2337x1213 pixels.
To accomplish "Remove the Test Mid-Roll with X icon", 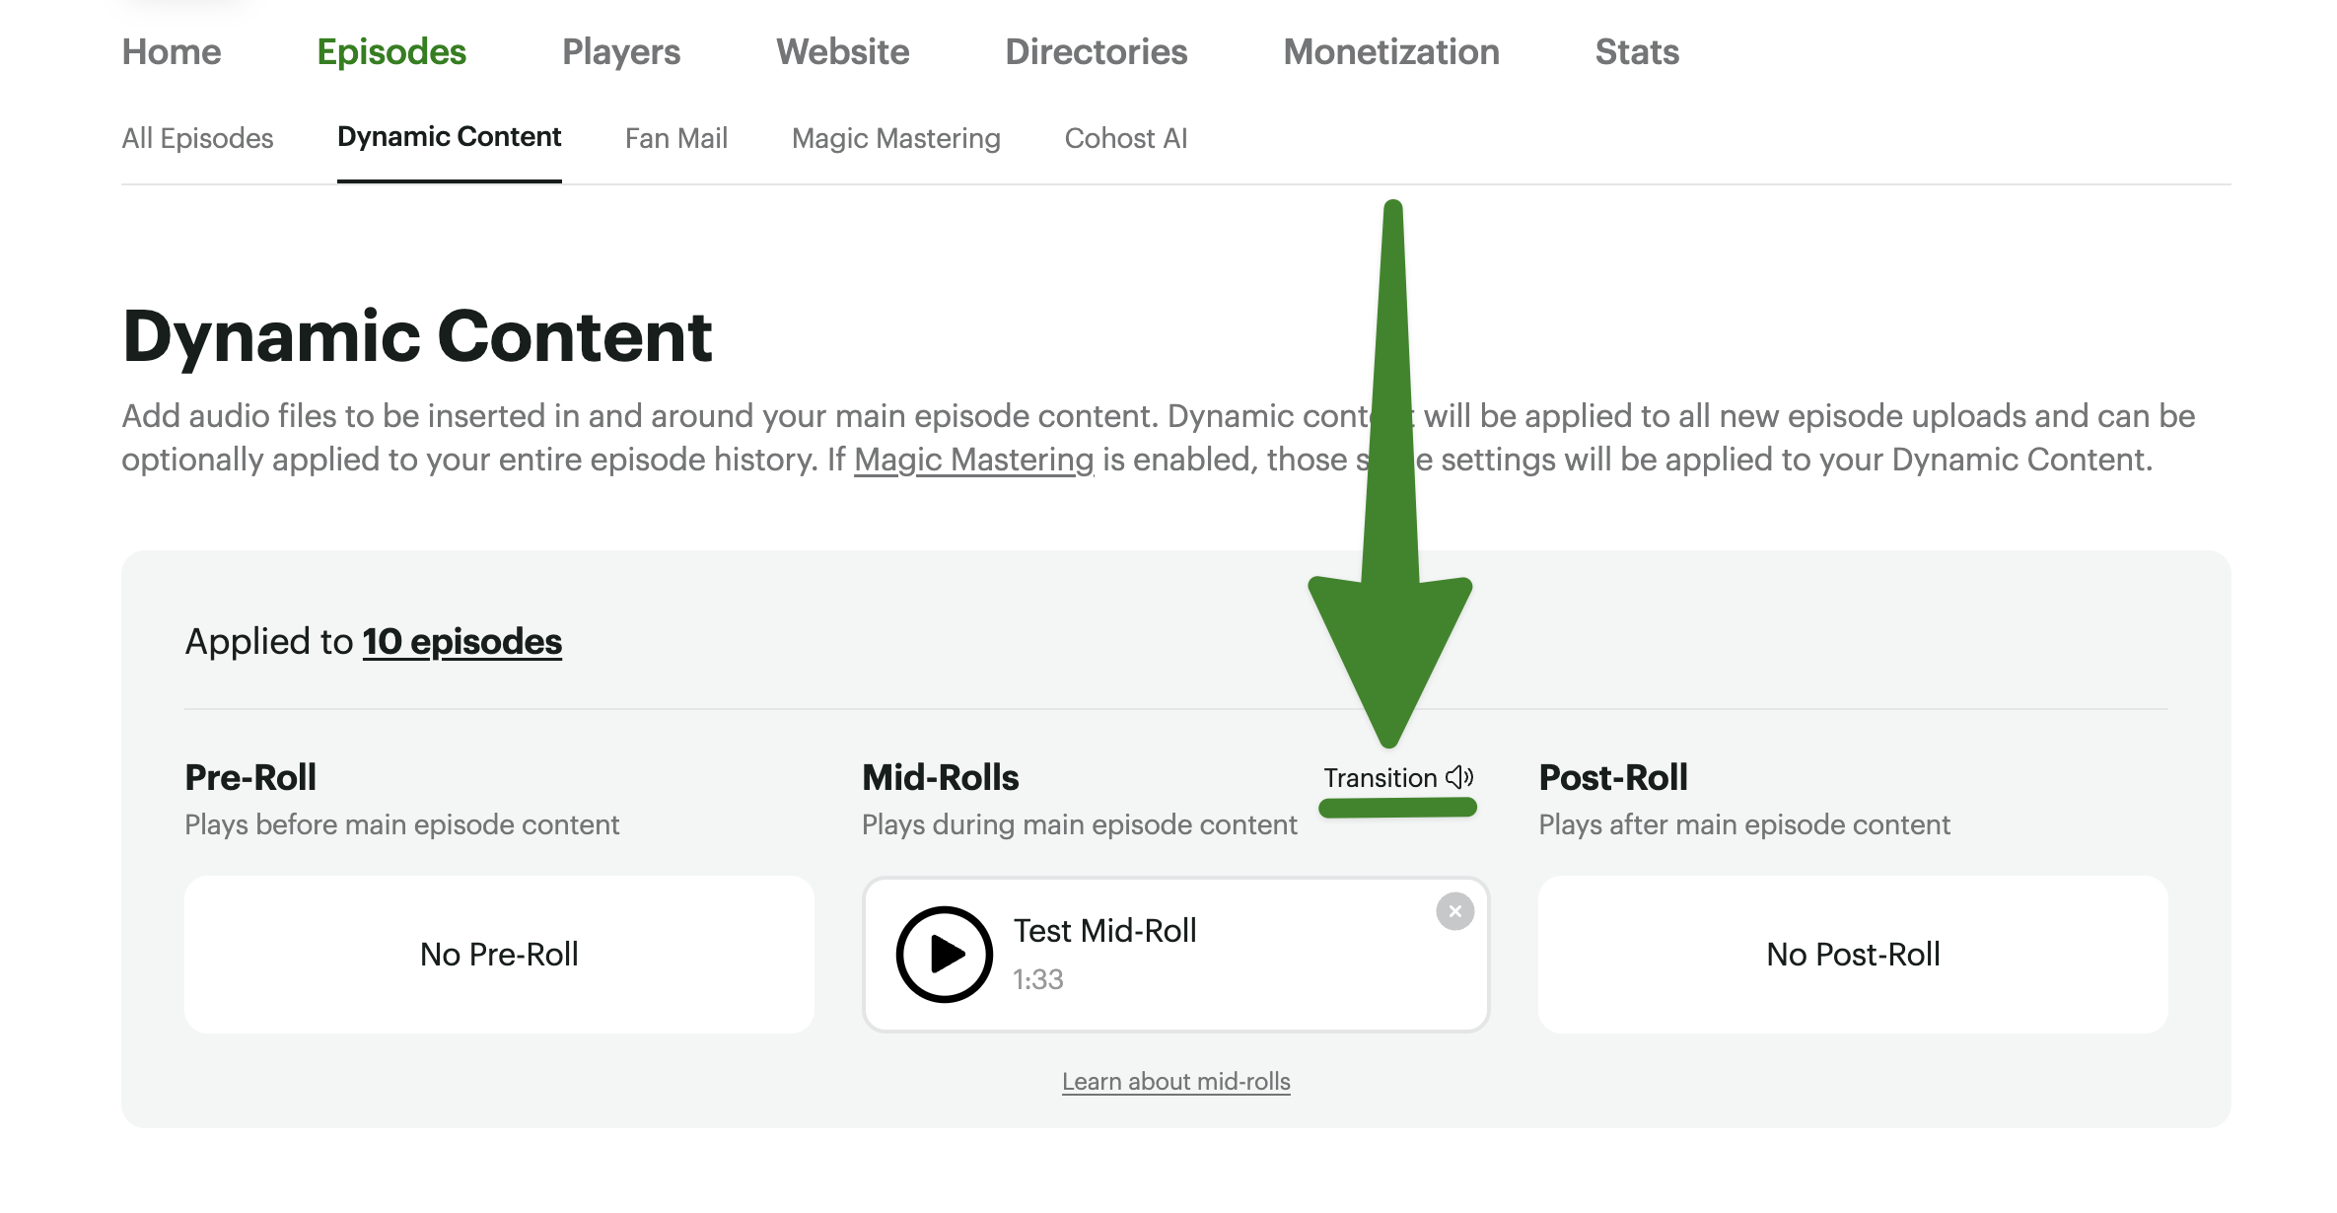I will (x=1454, y=911).
